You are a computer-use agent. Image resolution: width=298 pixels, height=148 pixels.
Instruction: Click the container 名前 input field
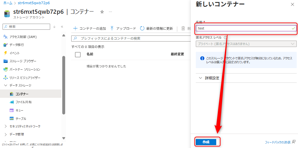(x=246, y=28)
